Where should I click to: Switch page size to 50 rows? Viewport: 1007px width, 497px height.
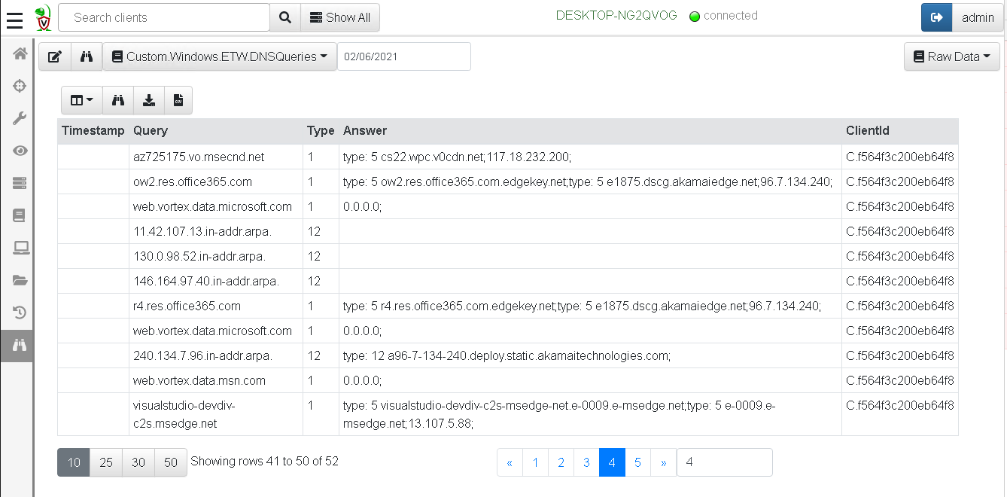[170, 462]
